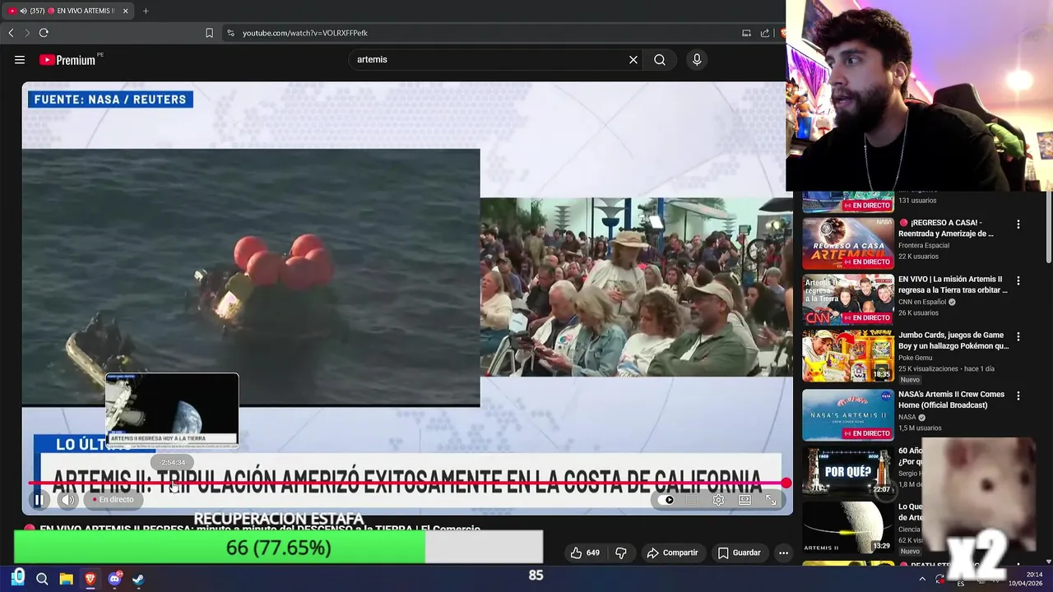
Task: Open Discord from the taskbar
Action: [x=115, y=579]
